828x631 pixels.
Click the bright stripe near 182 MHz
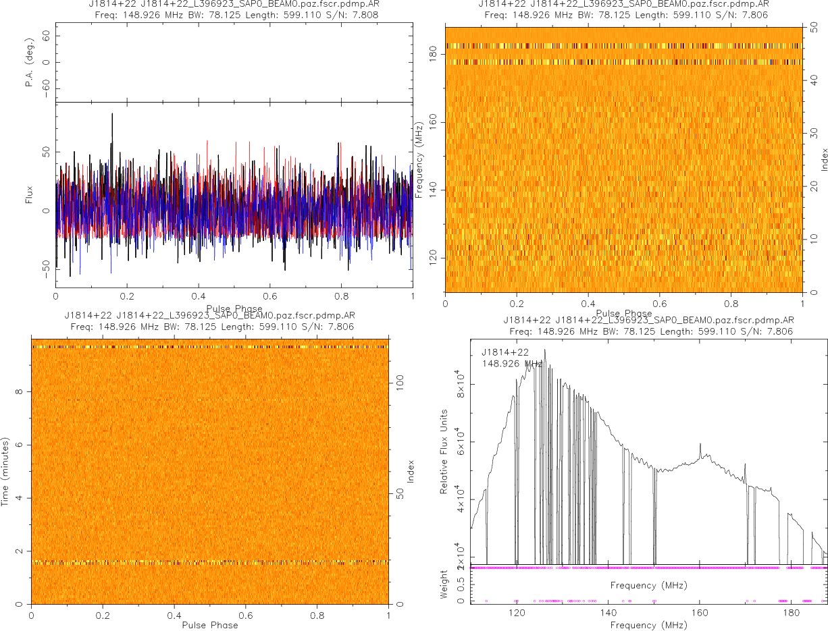click(x=623, y=46)
